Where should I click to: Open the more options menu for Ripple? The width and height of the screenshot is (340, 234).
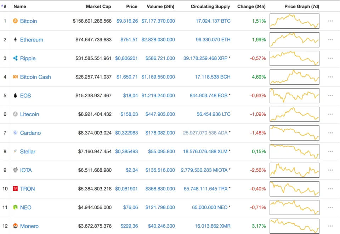tap(330, 58)
